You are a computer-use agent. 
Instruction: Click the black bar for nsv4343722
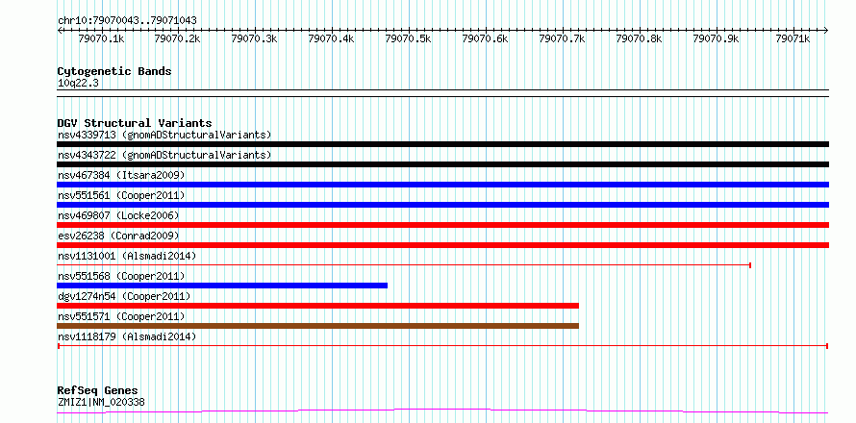point(442,164)
